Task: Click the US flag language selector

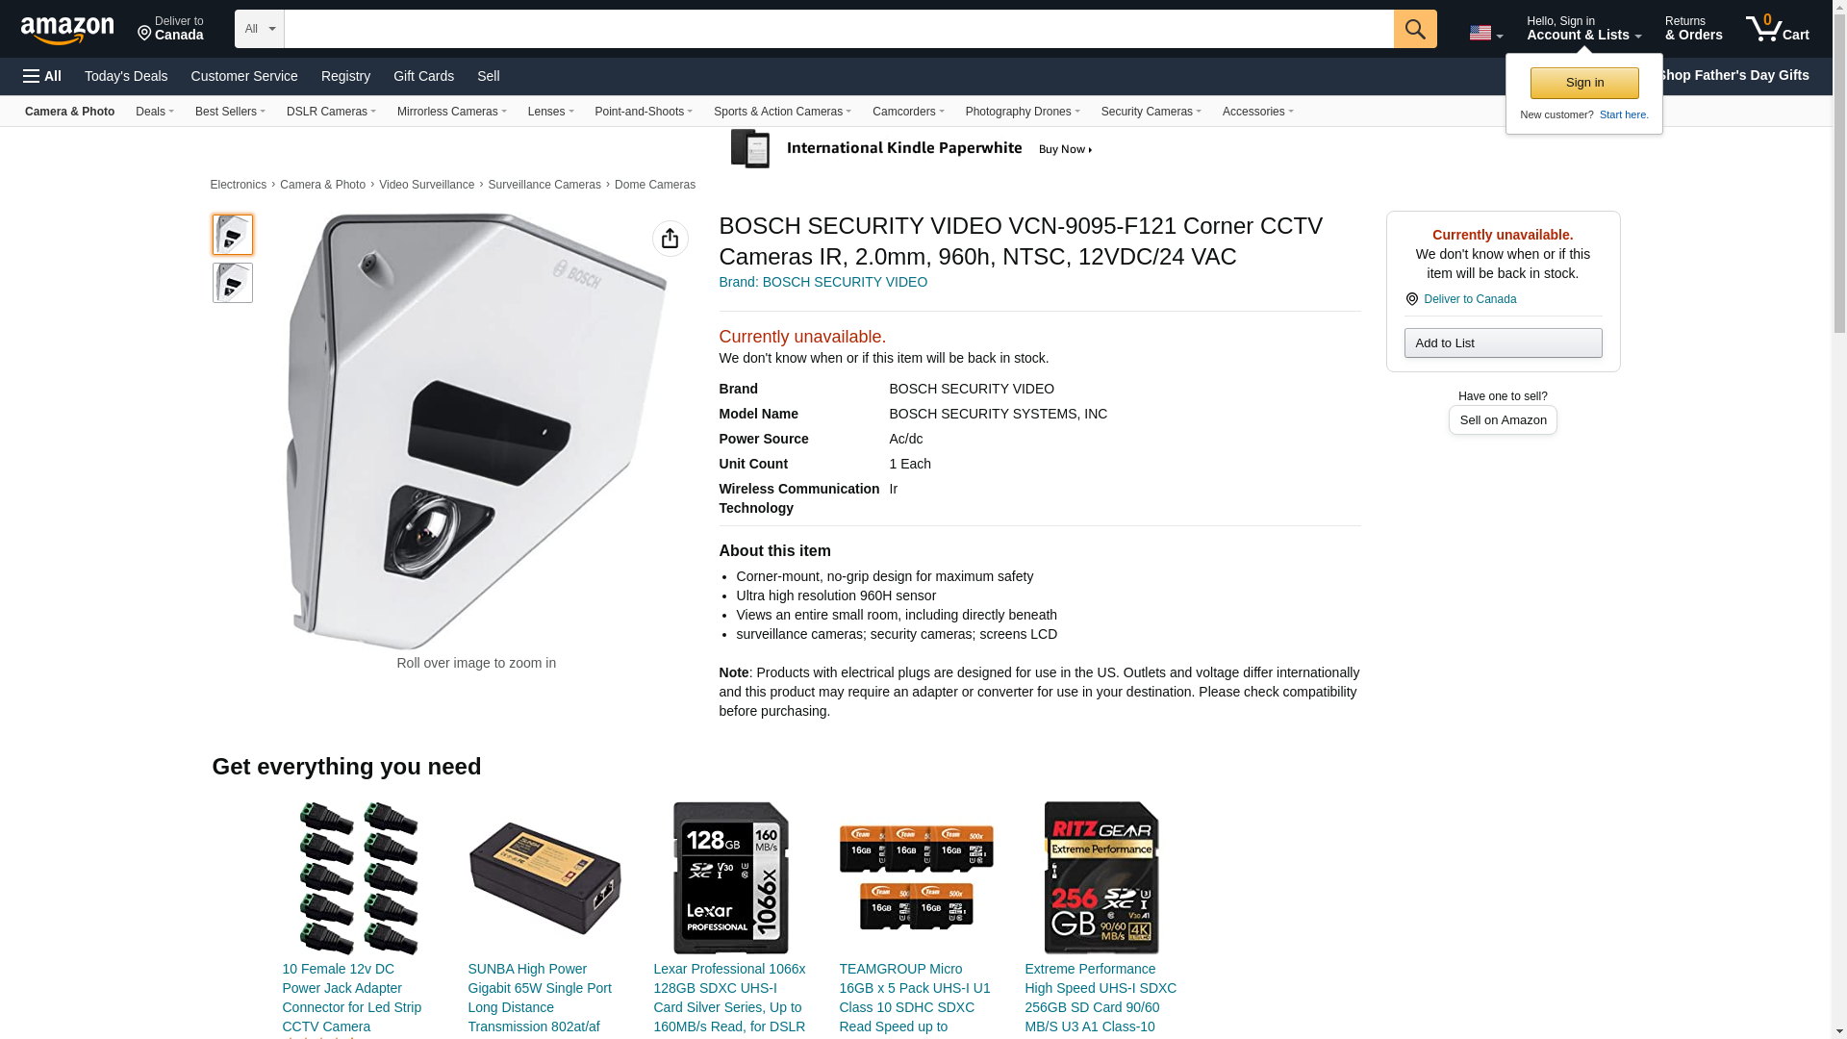Action: point(1485,33)
